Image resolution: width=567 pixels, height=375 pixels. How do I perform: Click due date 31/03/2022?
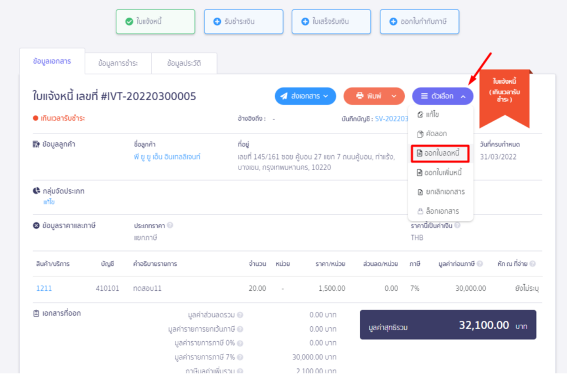click(498, 157)
